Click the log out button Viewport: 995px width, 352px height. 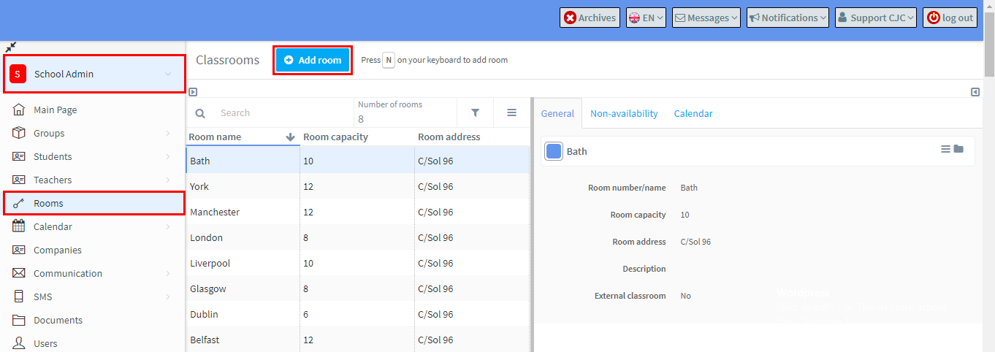click(950, 18)
